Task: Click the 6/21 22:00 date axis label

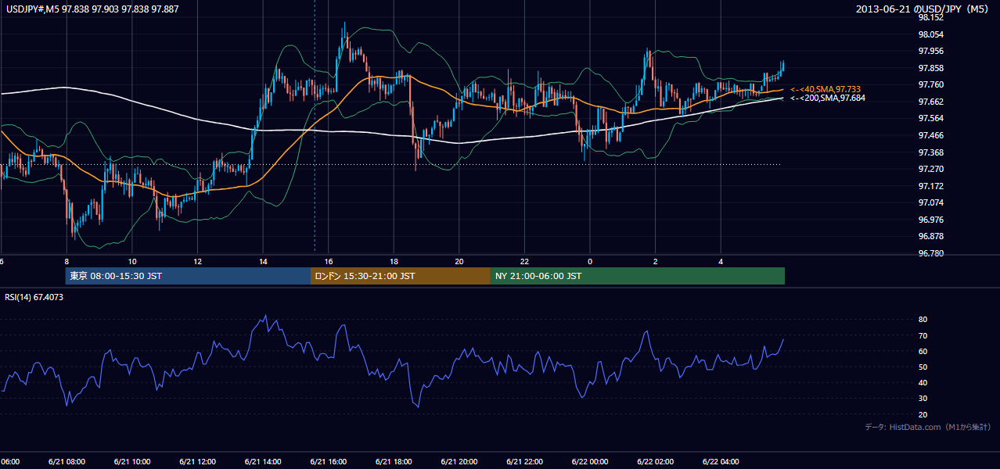Action: click(524, 461)
